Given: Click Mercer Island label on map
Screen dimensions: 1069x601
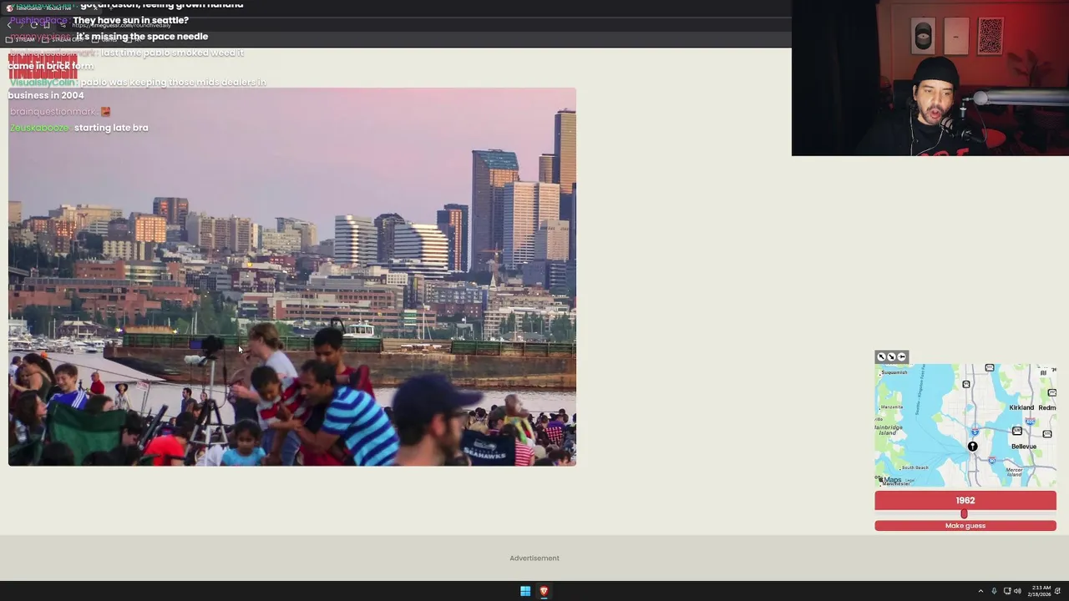Looking at the screenshot, I should pos(1014,472).
